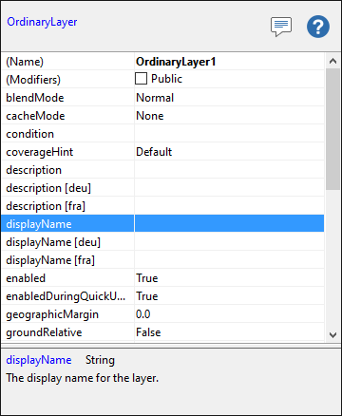Click the highlighted displayName value field
Image resolution: width=342 pixels, height=416 pixels.
(x=229, y=224)
